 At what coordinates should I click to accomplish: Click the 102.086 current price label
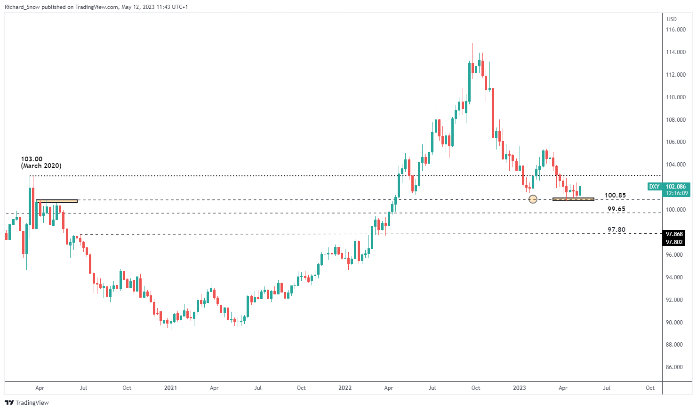(x=676, y=187)
